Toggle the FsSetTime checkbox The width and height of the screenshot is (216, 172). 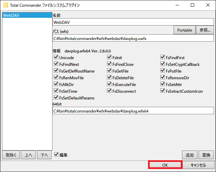click(56, 91)
